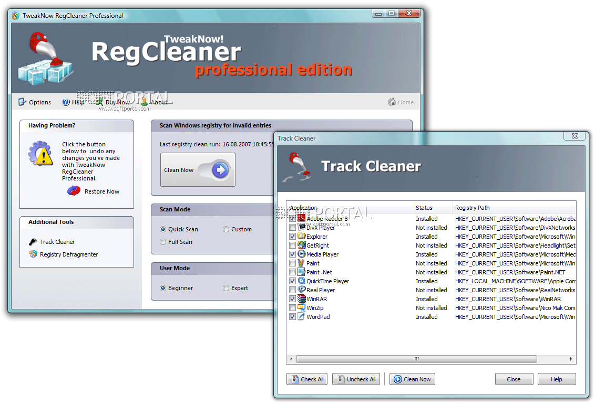This screenshot has width=595, height=406.
Task: Click the Registry Defragmenter icon
Action: click(33, 254)
